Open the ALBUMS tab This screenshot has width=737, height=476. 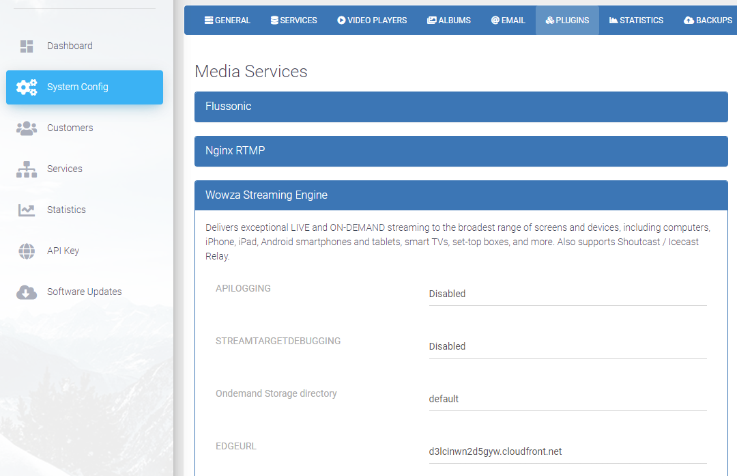(x=449, y=20)
